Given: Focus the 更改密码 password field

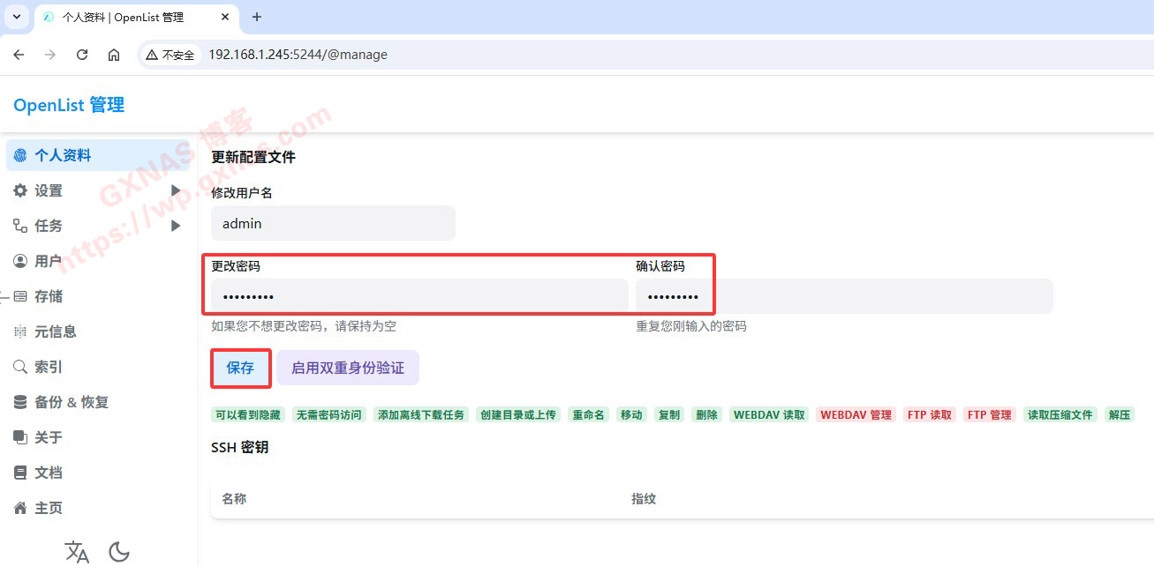Looking at the screenshot, I should (x=419, y=297).
